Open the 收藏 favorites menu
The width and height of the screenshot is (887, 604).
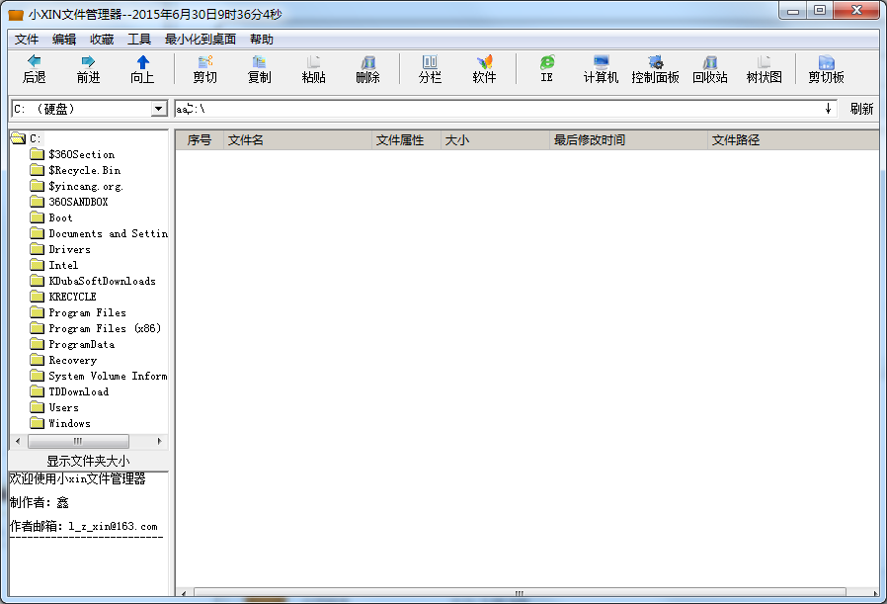(102, 40)
